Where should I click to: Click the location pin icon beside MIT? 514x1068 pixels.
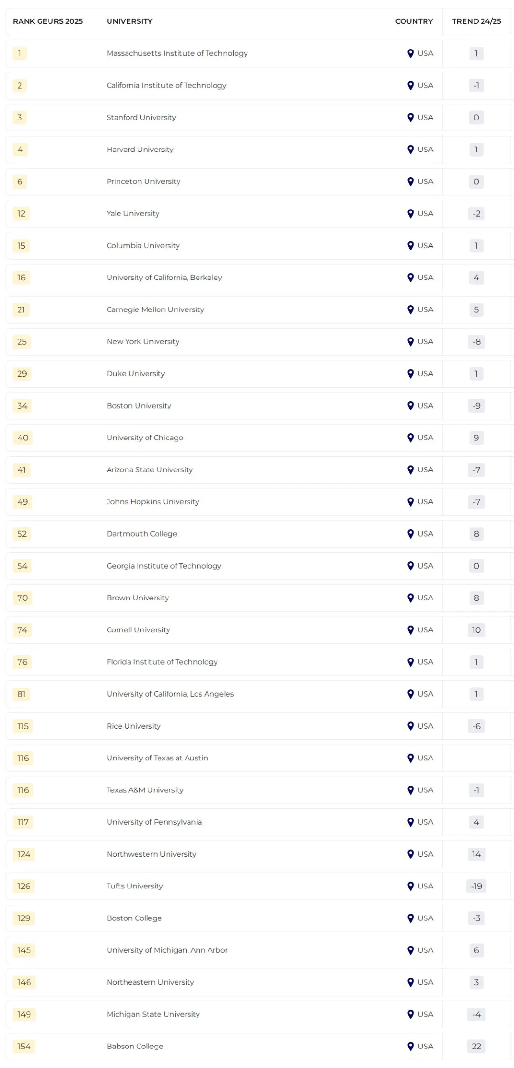[x=410, y=53]
